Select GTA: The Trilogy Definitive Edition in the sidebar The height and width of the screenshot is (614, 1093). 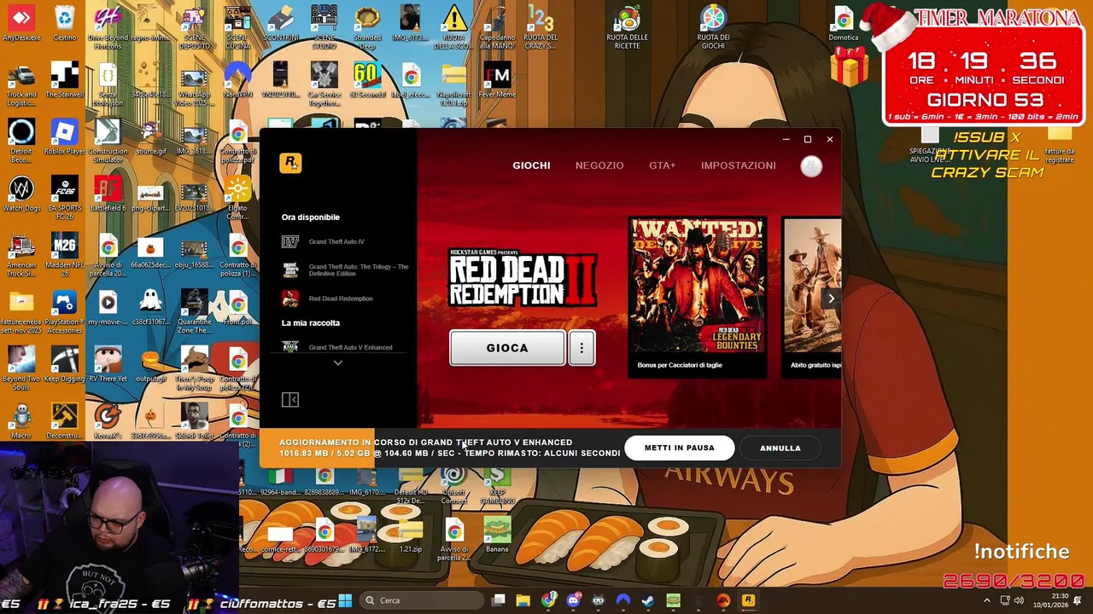point(345,270)
